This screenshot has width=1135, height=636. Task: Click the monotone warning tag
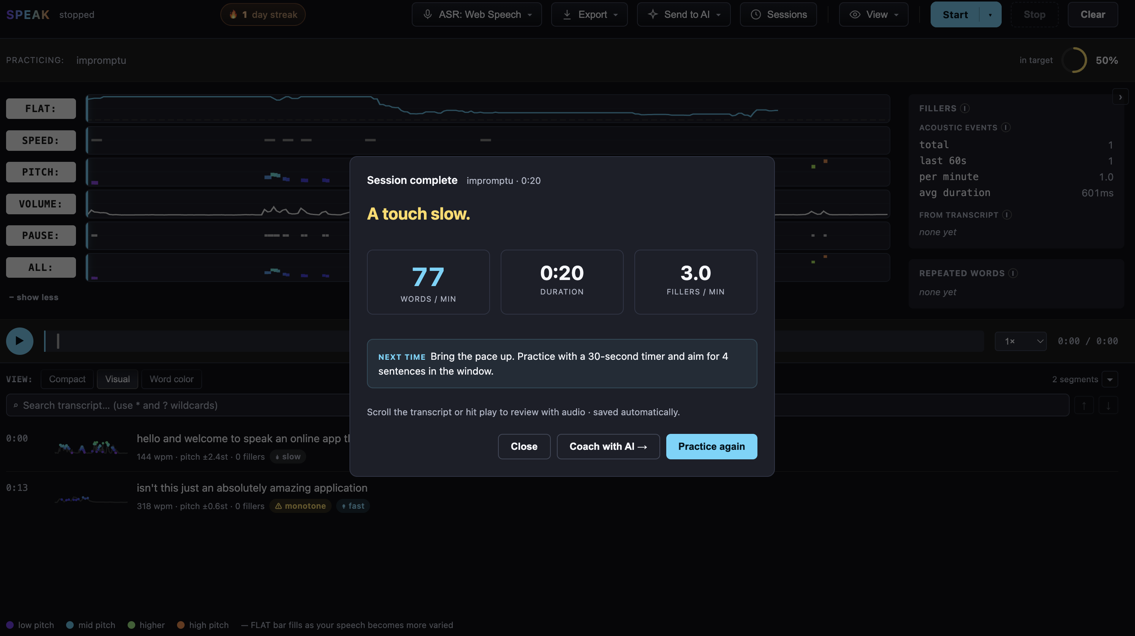tap(300, 506)
